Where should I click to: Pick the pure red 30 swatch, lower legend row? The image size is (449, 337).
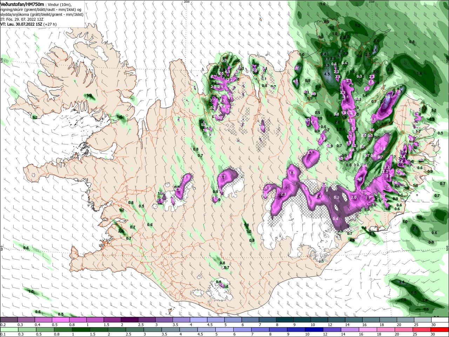pos(440,330)
